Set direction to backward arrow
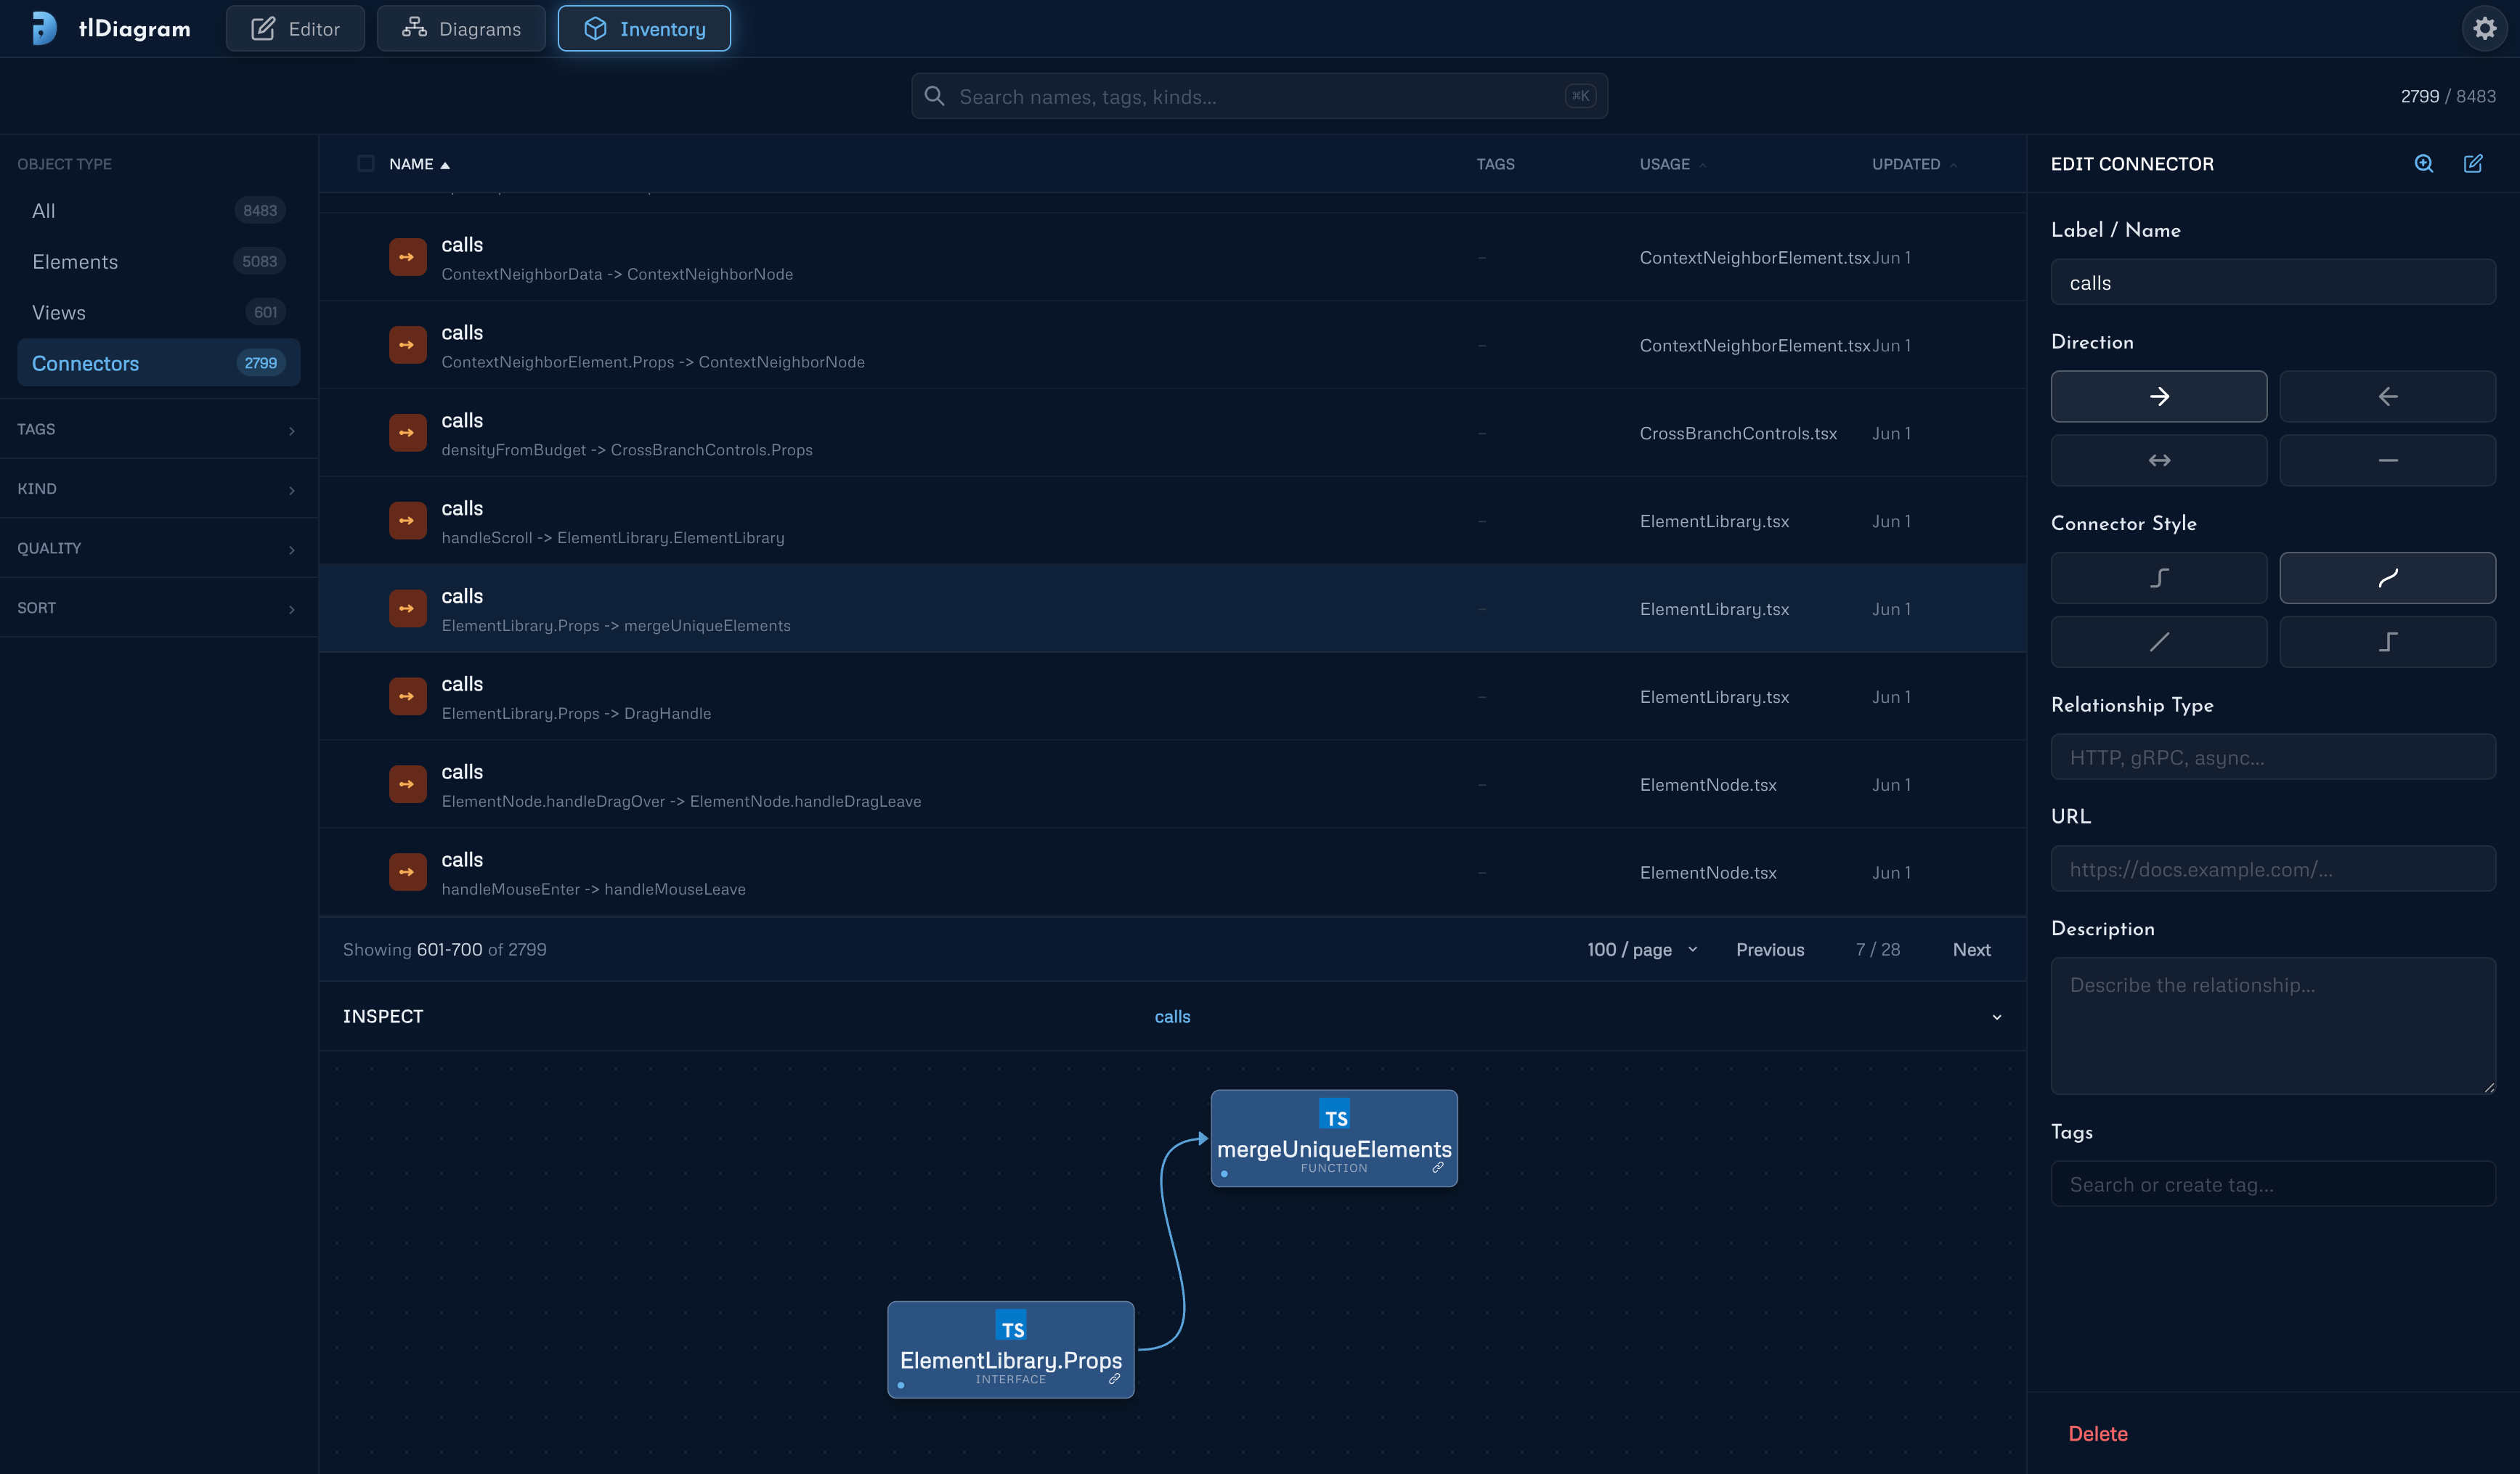The image size is (2520, 1474). [2387, 397]
